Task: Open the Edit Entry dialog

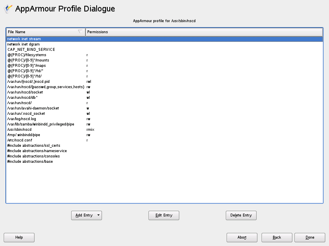Action: (x=164, y=215)
